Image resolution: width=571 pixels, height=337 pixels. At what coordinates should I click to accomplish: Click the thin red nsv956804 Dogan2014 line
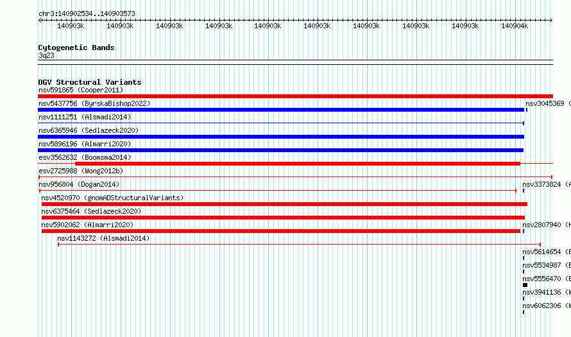click(278, 191)
